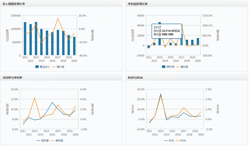
Task: Click the 2019 revenue bar
Action: pos(69,45)
